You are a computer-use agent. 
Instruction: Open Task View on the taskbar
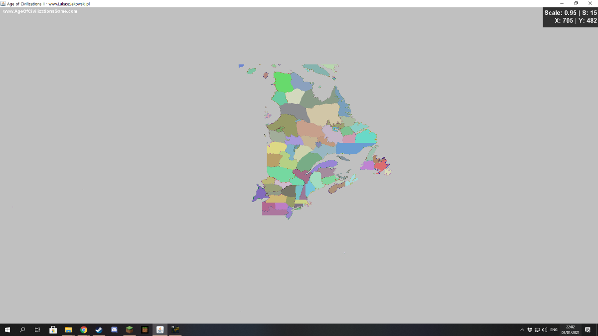tap(37, 330)
